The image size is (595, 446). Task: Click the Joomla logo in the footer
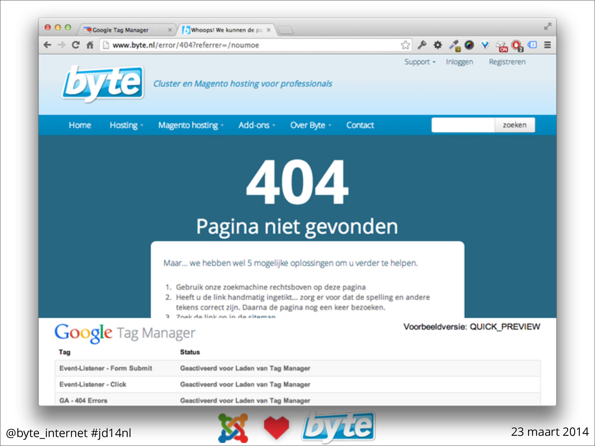click(233, 427)
